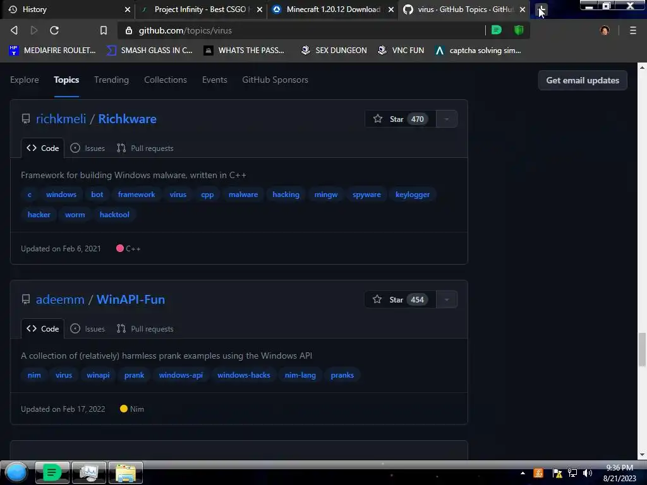Screen dimensions: 647x485
Task: Open the WinAPI-Fun Issues tab
Action: (87, 328)
